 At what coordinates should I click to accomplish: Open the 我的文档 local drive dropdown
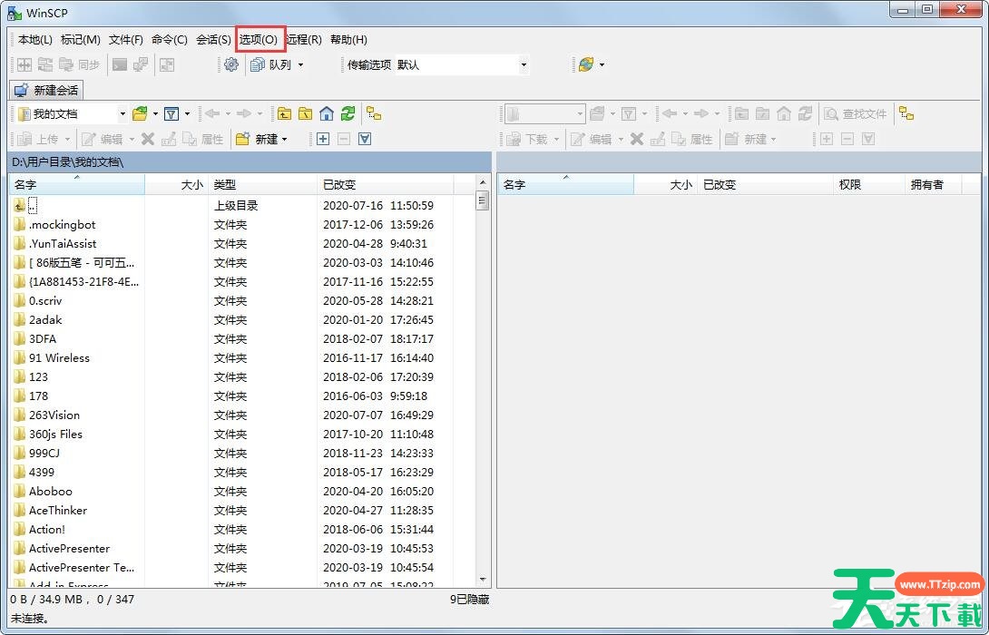[122, 114]
